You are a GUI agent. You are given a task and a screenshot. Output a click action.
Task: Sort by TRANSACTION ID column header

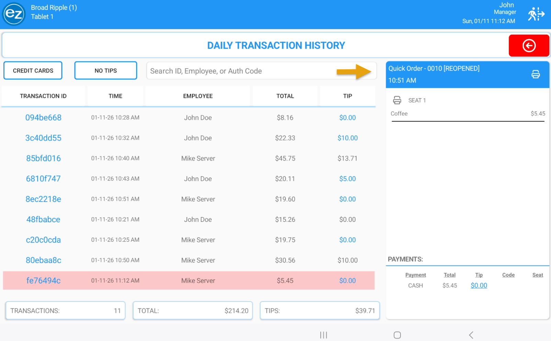tap(43, 96)
